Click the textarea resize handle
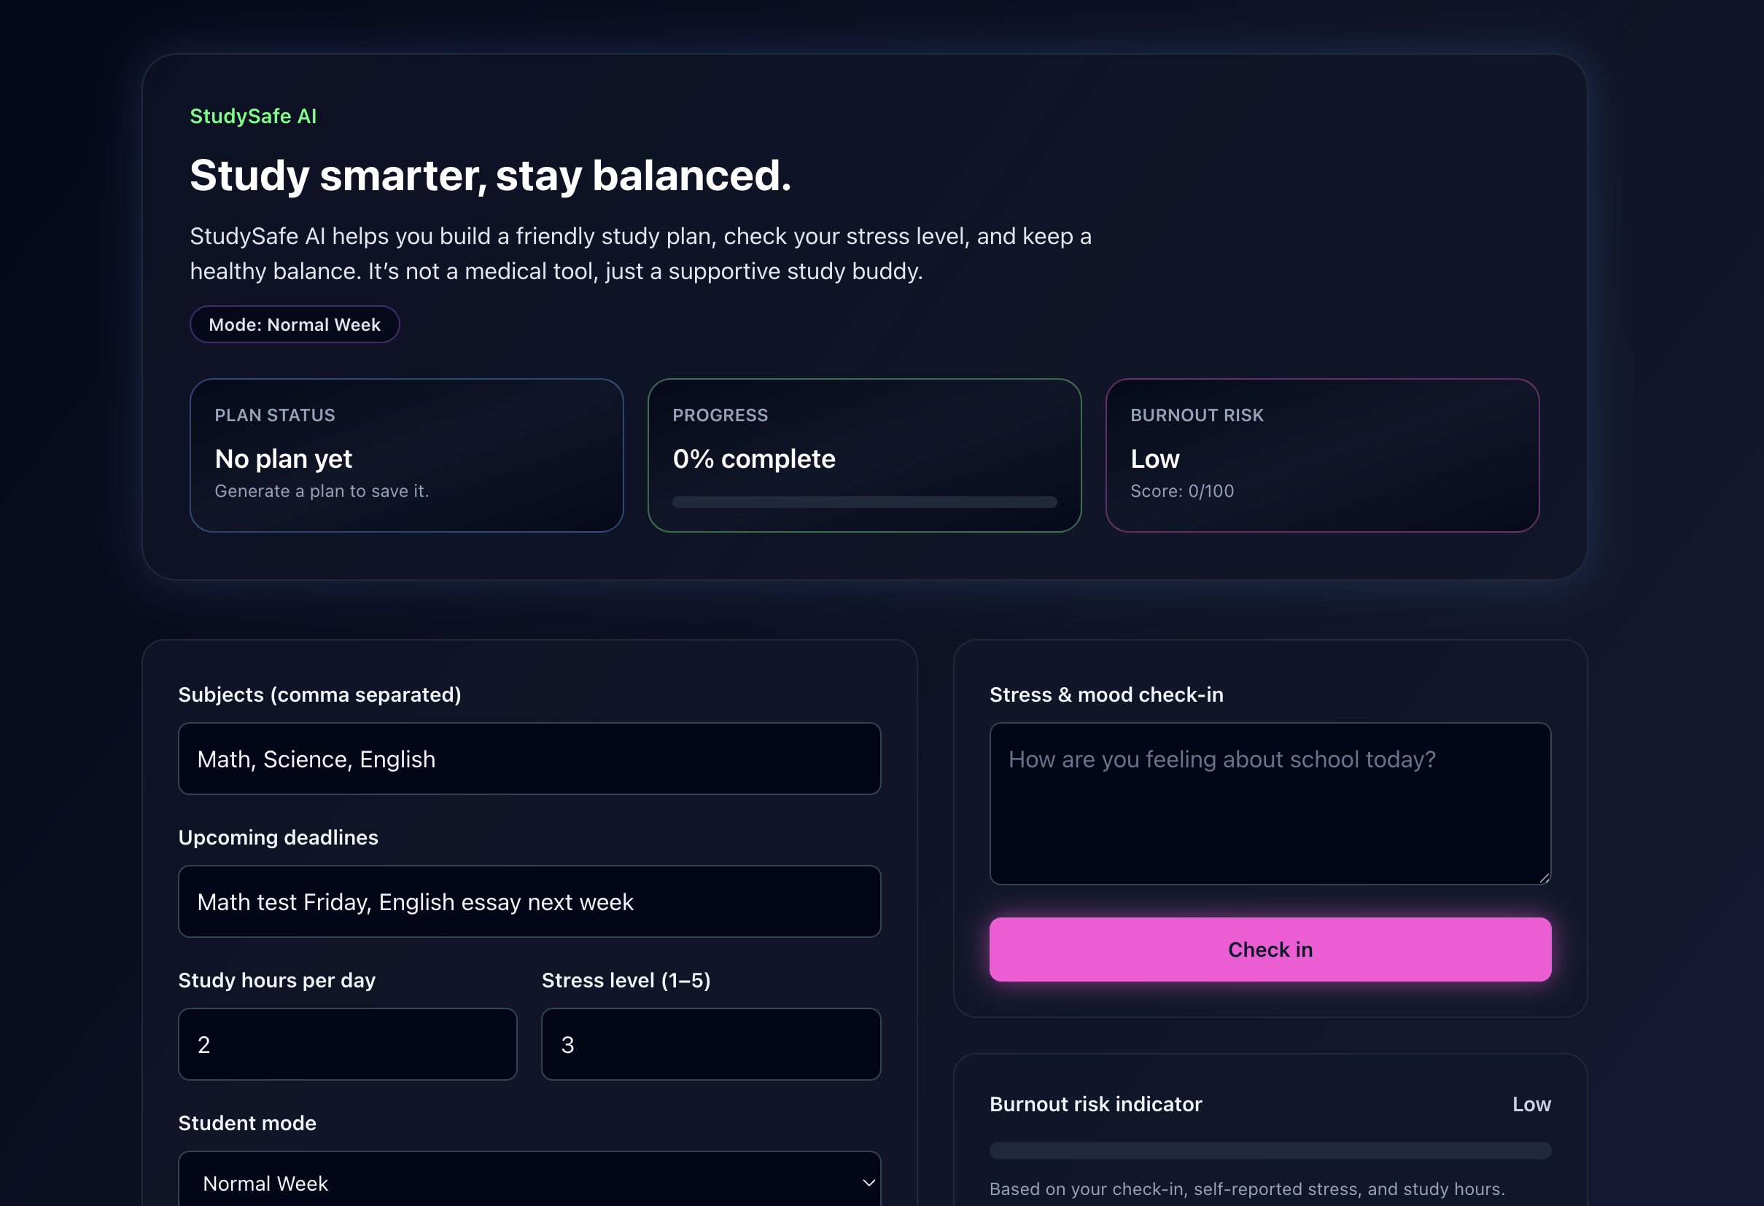The image size is (1764, 1206). [x=1544, y=877]
